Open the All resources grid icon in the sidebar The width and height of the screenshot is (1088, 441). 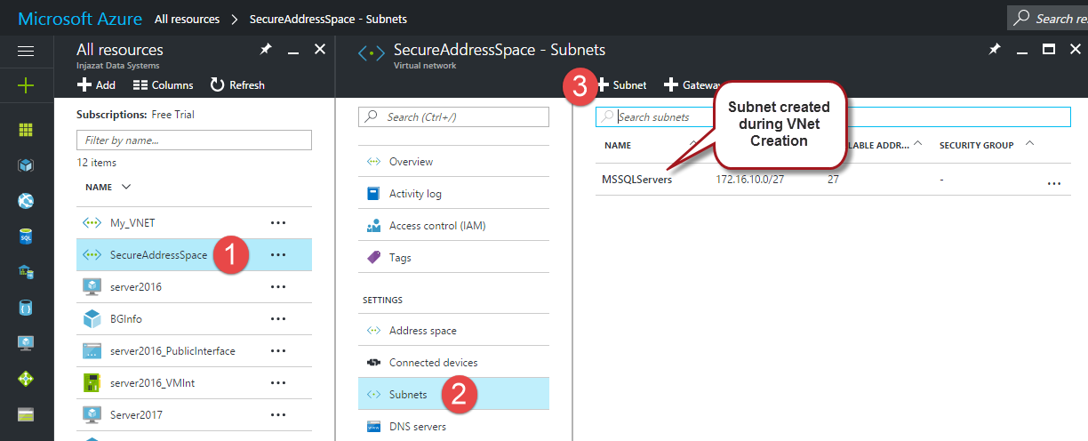pos(26,130)
